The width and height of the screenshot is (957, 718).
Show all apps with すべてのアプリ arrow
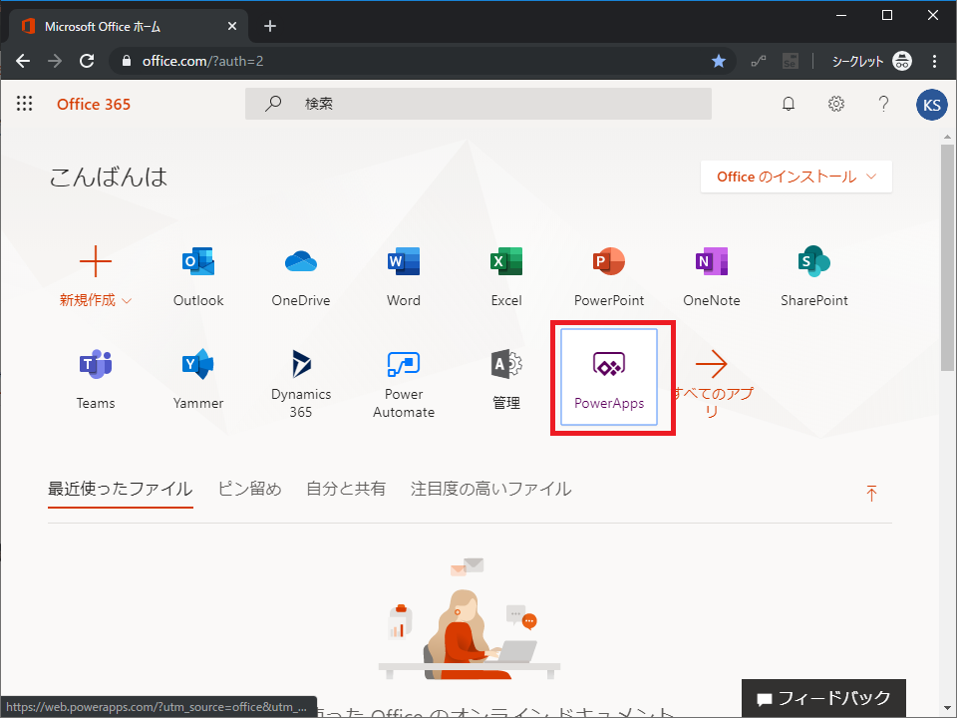point(712,383)
